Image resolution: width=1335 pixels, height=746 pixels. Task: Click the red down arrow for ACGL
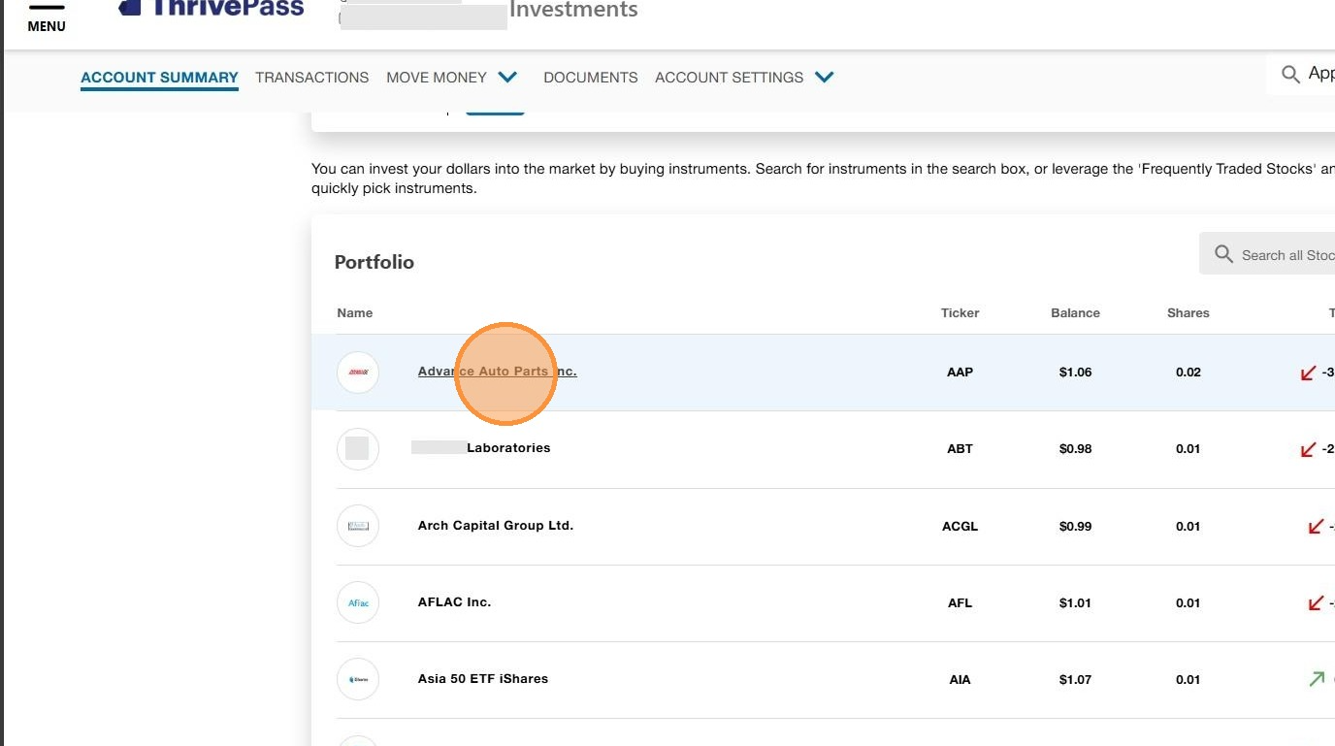(x=1316, y=526)
